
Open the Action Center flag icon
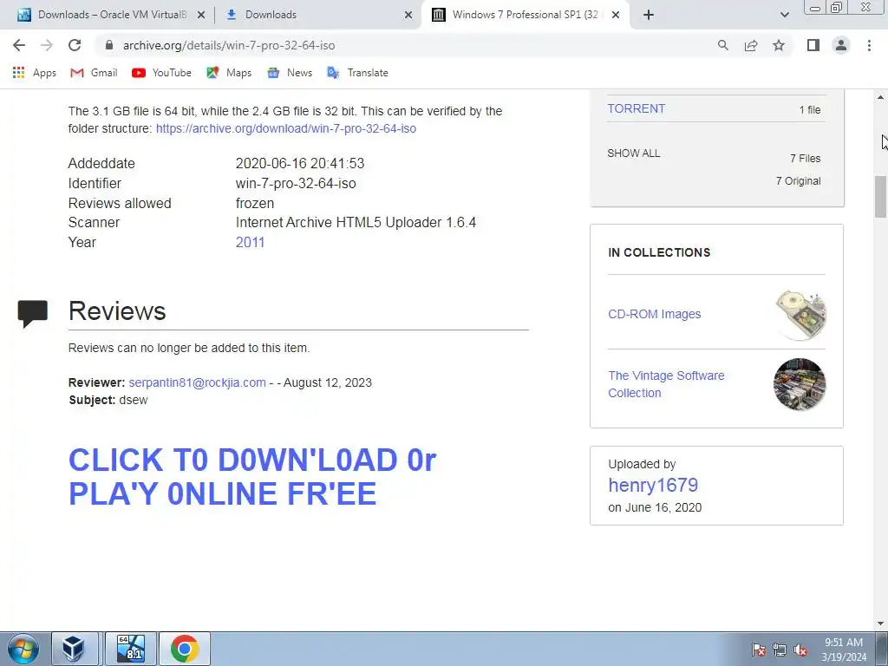[x=759, y=650]
